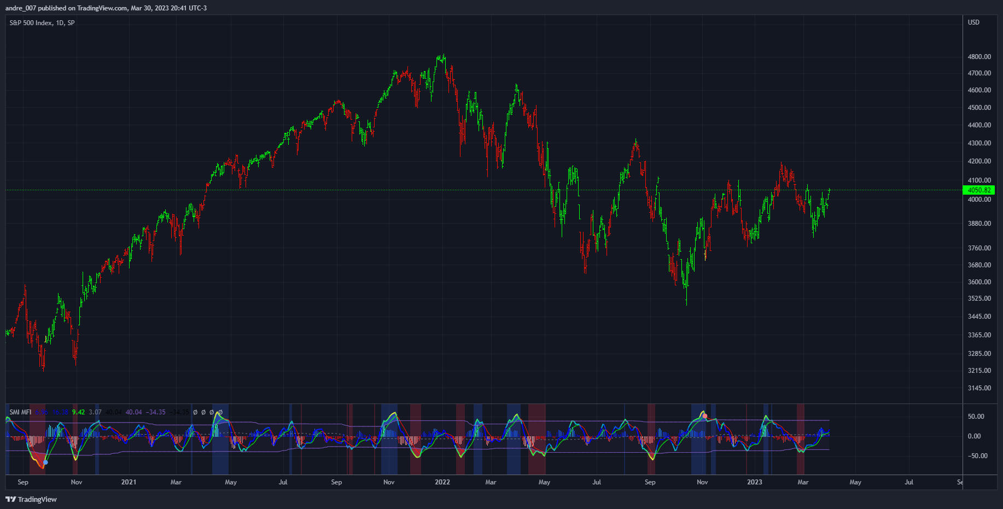The image size is (1003, 509).
Task: Click the 3215.00 price axis label
Action: pos(979,371)
